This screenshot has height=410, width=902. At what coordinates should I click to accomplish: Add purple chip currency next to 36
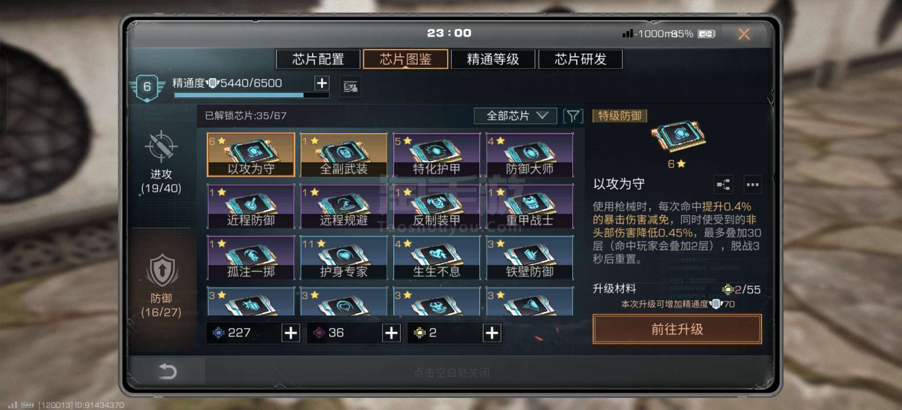click(x=391, y=333)
